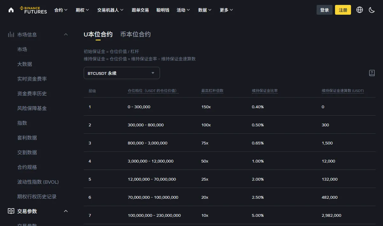This screenshot has width=383, height=226.
Task: Collapse the 交易参数 section
Action: [66, 211]
